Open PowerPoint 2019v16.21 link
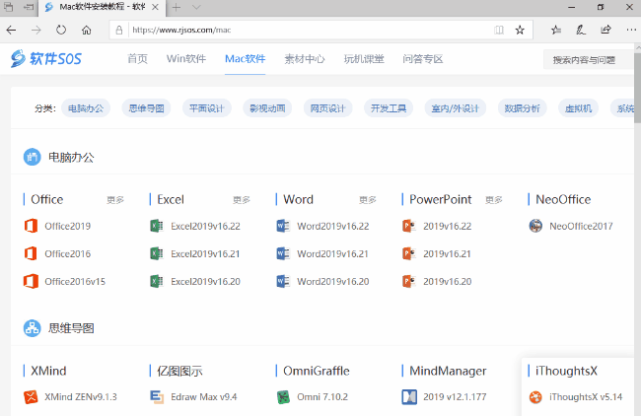Screen dimensions: 641x416 tap(447, 253)
